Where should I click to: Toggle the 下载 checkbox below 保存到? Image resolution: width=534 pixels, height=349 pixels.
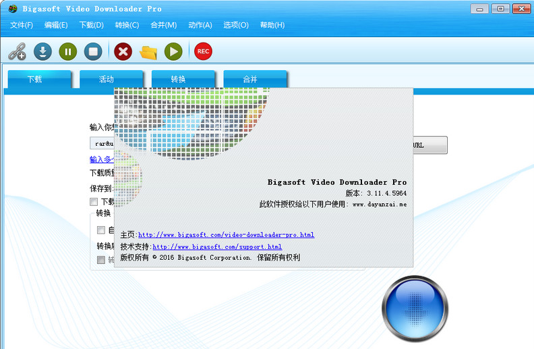coord(94,202)
